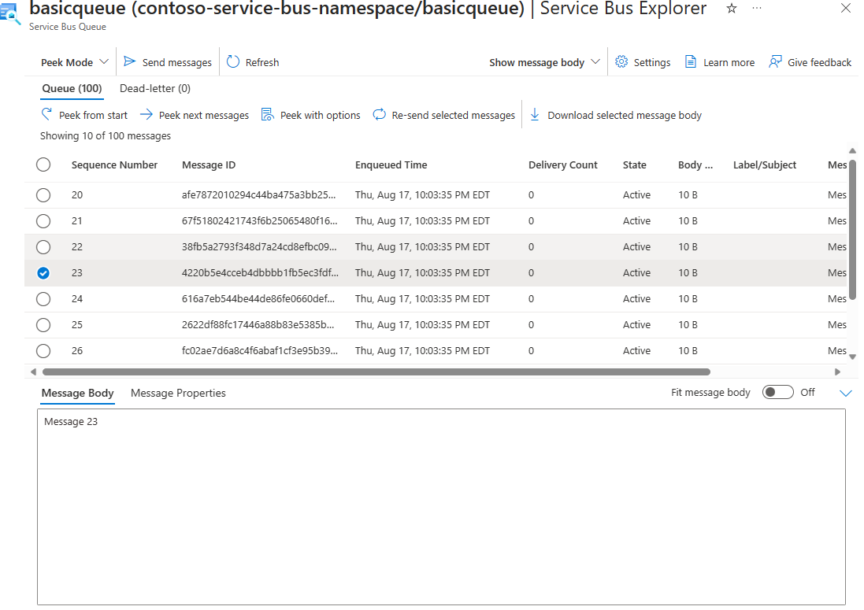Click message ID 67f51802421743f6b25065480f16...

point(260,220)
